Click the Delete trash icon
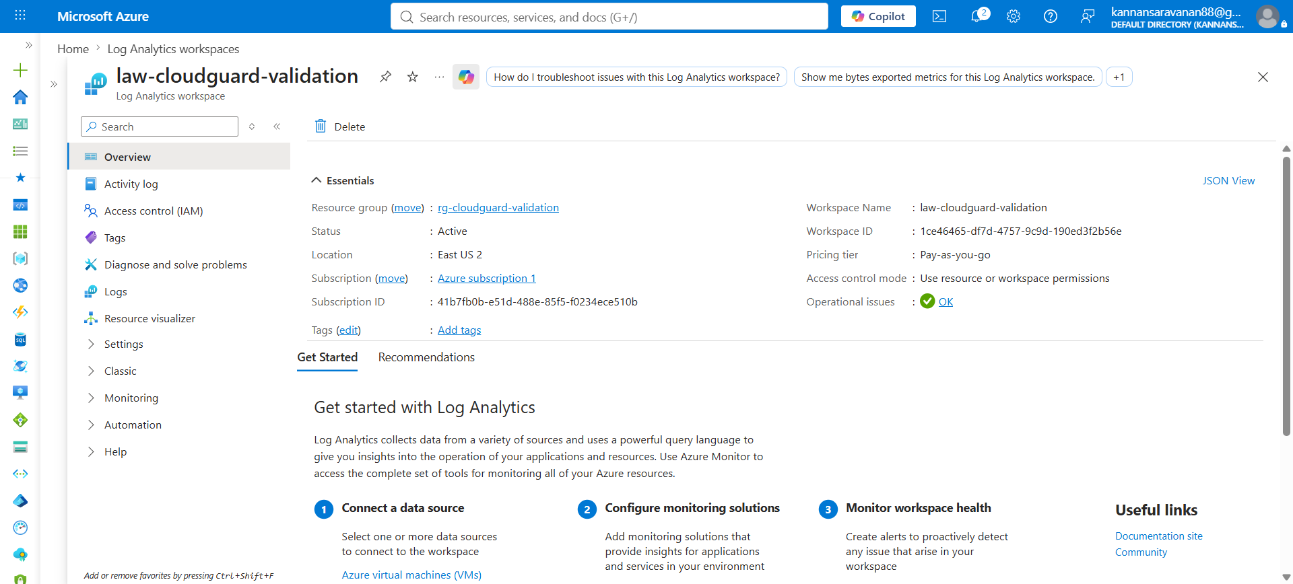This screenshot has height=584, width=1293. tap(321, 126)
